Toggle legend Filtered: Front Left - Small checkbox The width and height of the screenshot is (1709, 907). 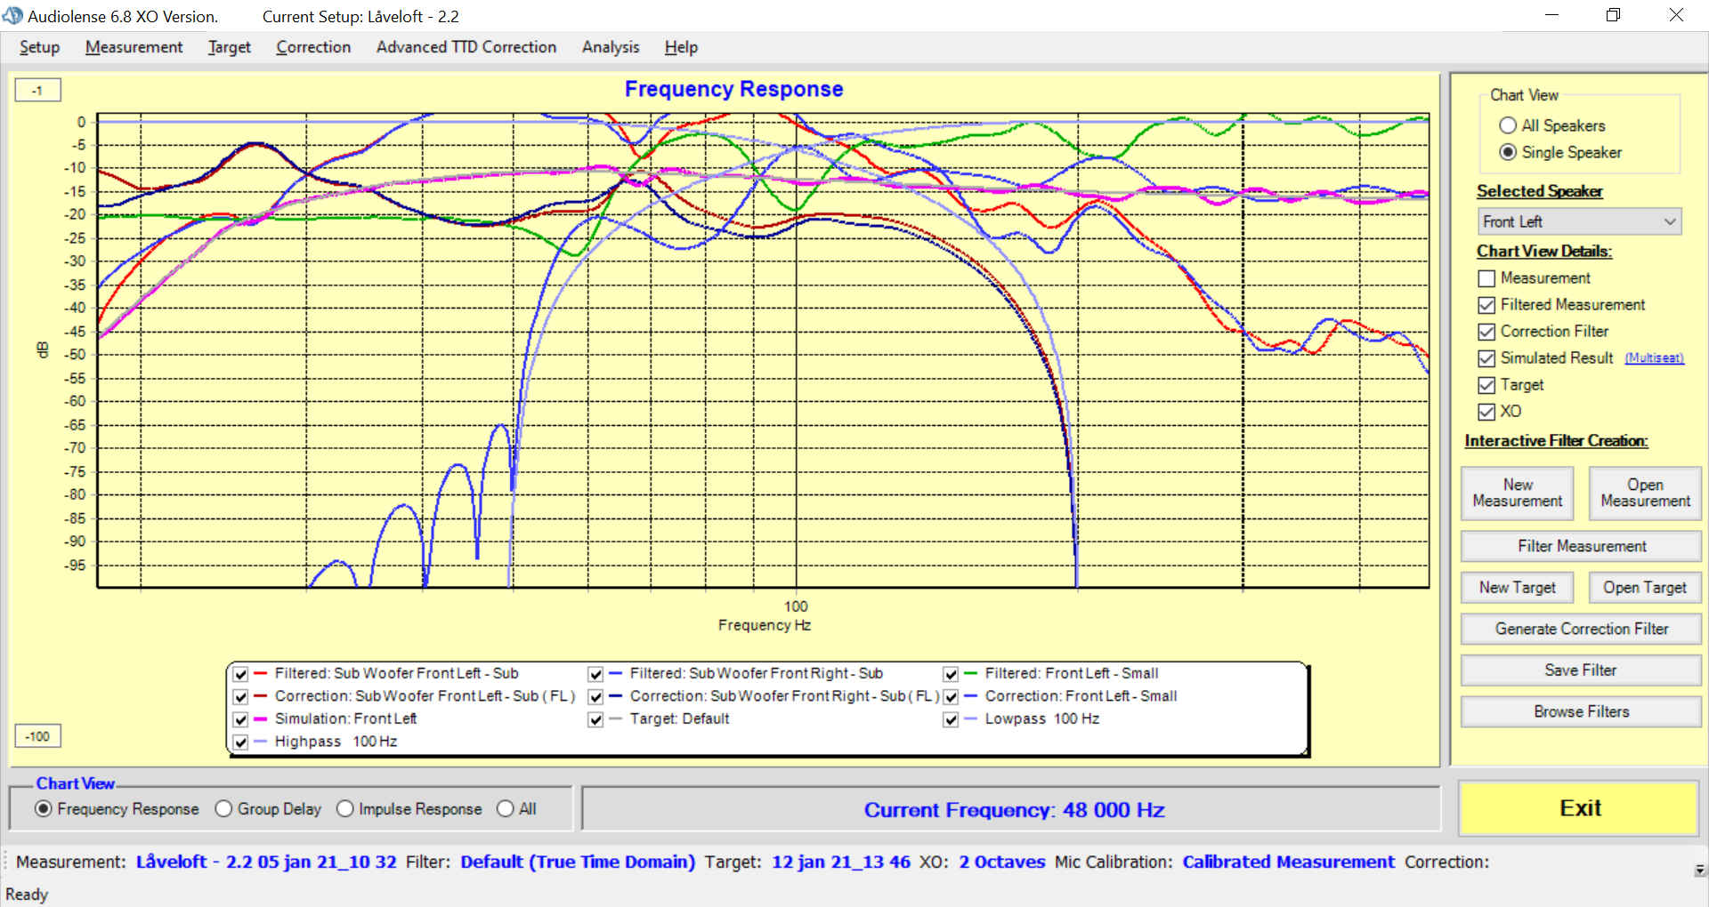point(951,674)
